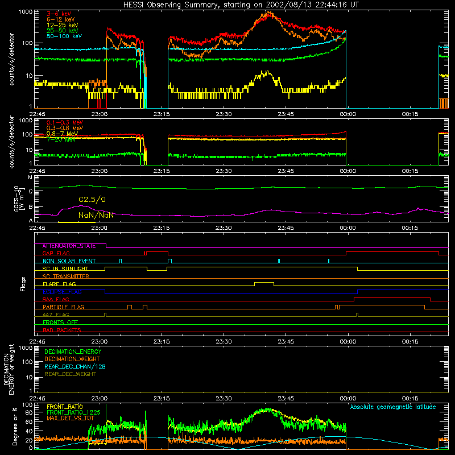Click the raised FLARE_FLAG pulse near 23:40

click(264, 283)
